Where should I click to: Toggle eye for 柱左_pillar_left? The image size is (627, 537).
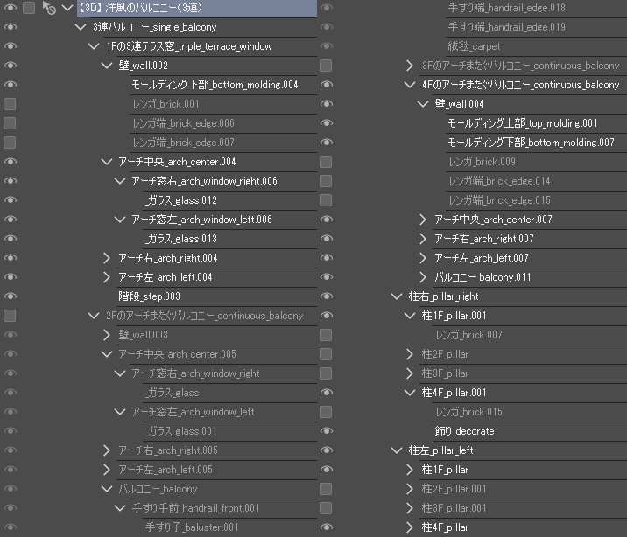pos(327,450)
